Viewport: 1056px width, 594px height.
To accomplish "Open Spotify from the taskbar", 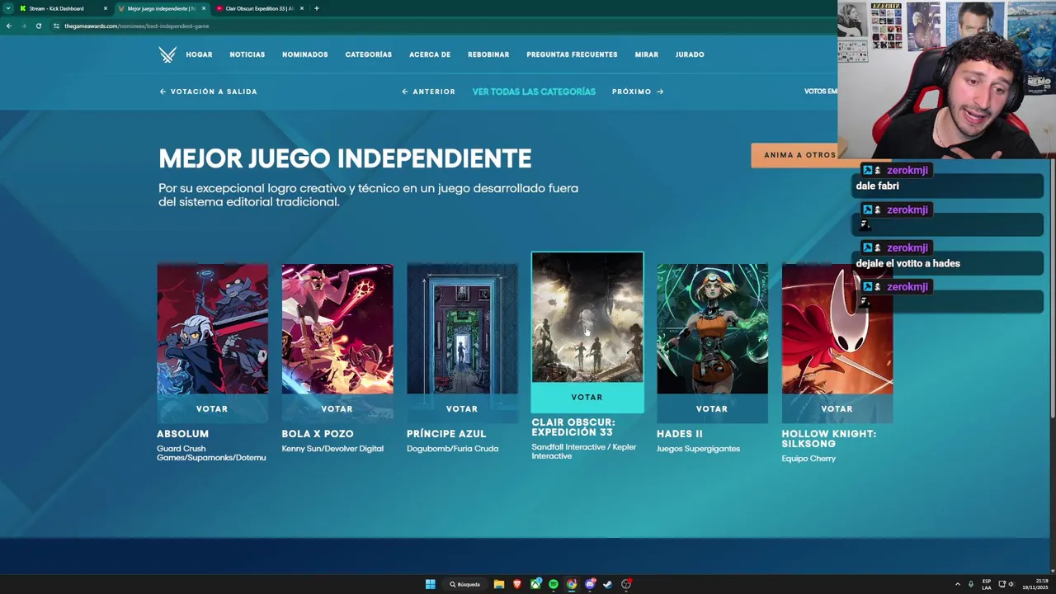I will click(x=554, y=584).
